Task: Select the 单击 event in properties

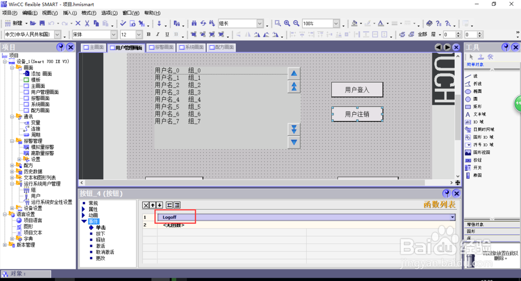Action: (101, 227)
